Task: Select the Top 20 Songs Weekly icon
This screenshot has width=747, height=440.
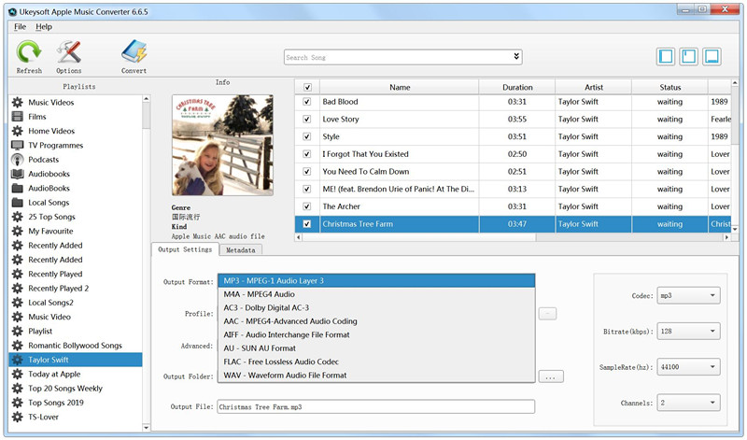Action: click(17, 388)
